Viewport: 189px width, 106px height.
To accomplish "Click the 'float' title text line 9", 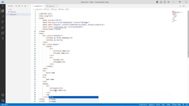I will point(51,29).
